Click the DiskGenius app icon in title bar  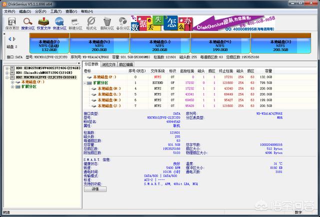pos(4,4)
